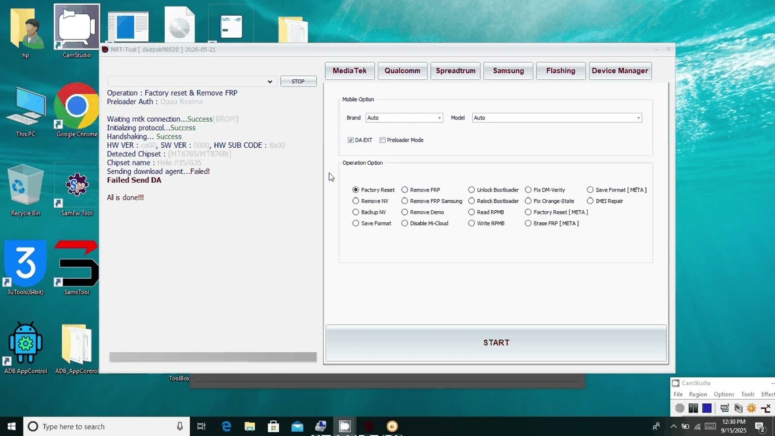
Task: Open Microsoft Store from the taskbar
Action: (x=273, y=426)
